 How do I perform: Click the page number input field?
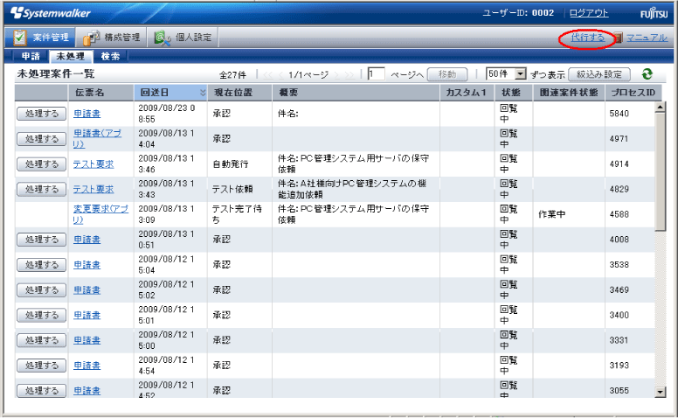click(376, 74)
